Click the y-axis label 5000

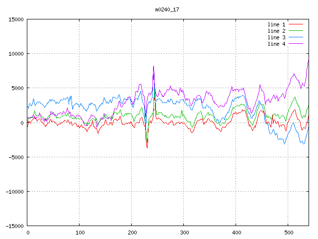coord(18,88)
